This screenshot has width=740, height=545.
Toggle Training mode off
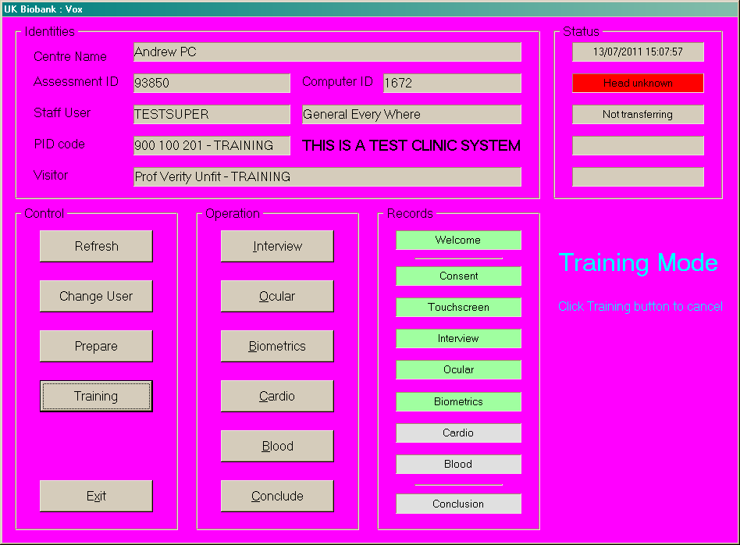click(96, 396)
